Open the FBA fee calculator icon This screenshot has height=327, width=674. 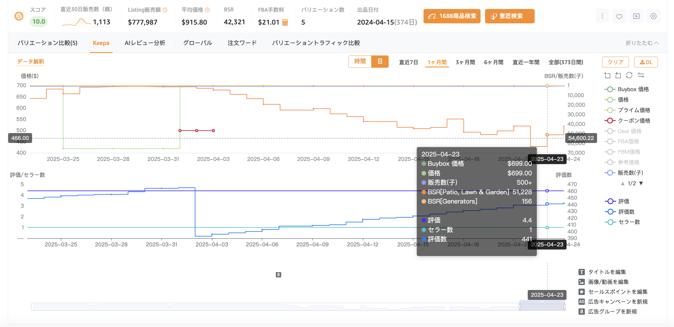tap(285, 22)
